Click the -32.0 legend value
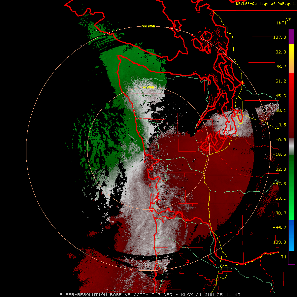Screen dimensions: 297x297 (x=280, y=169)
